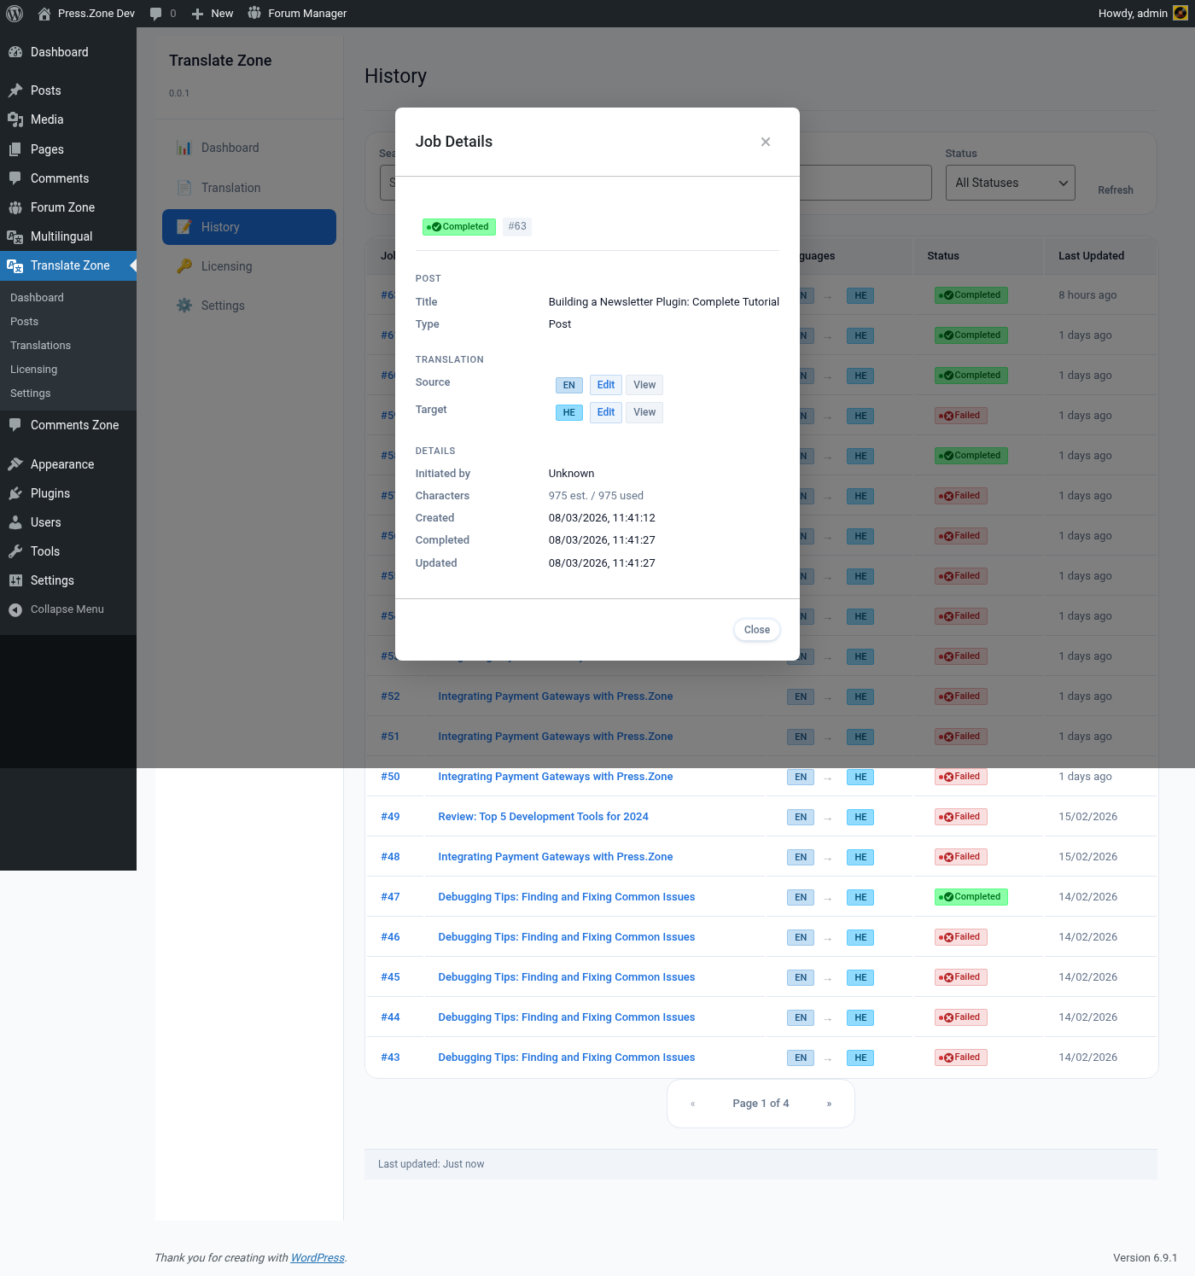This screenshot has width=1195, height=1276.
Task: Open the Users menu item
Action: tap(68, 522)
